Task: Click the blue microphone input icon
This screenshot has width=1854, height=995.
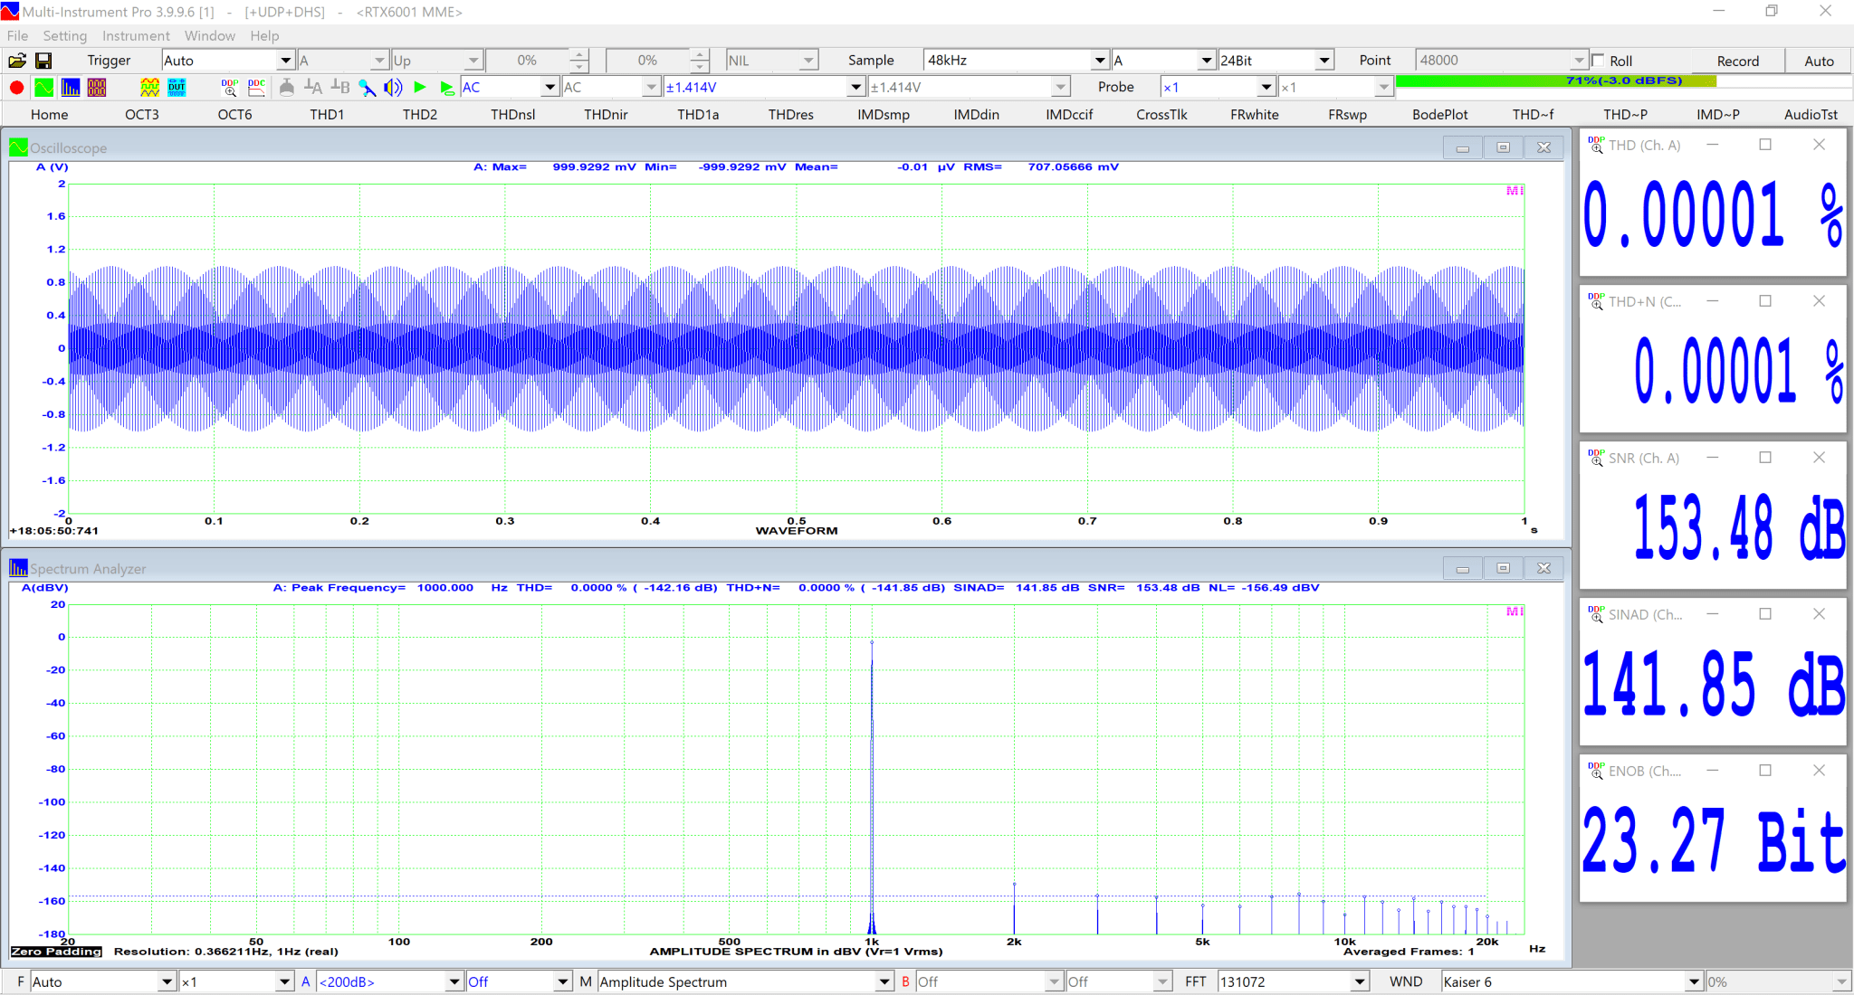Action: click(367, 88)
